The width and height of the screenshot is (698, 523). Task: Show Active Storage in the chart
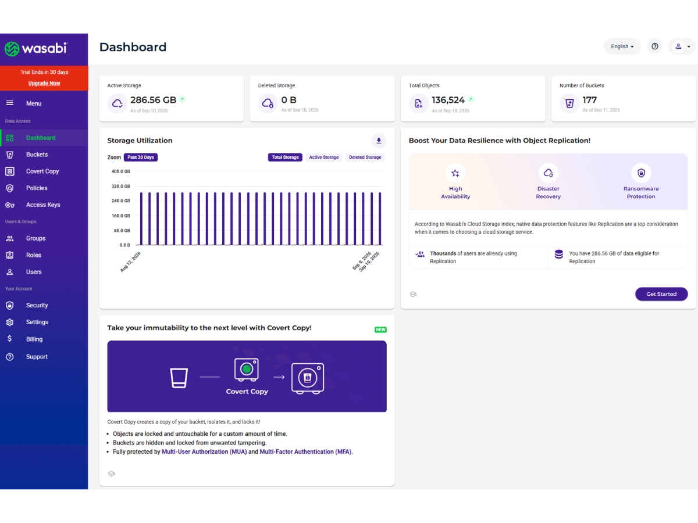click(x=323, y=157)
